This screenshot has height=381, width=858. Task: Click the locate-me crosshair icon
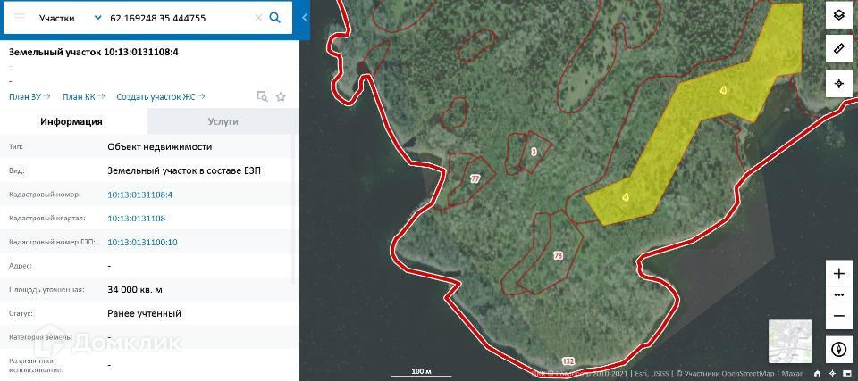click(838, 84)
